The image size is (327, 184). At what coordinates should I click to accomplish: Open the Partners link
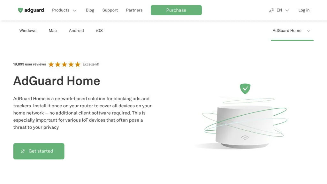pos(134,10)
